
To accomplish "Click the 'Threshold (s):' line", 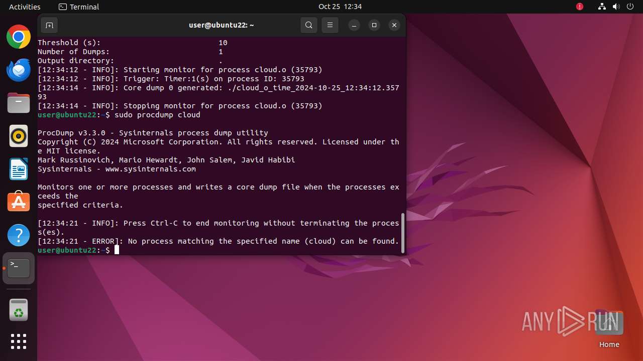I will 133,43.
